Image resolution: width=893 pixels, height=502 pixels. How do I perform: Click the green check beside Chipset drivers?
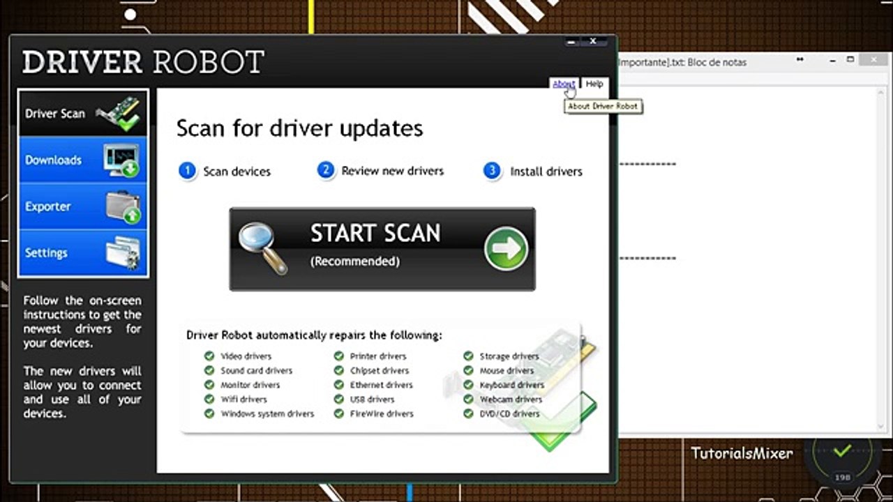[339, 370]
